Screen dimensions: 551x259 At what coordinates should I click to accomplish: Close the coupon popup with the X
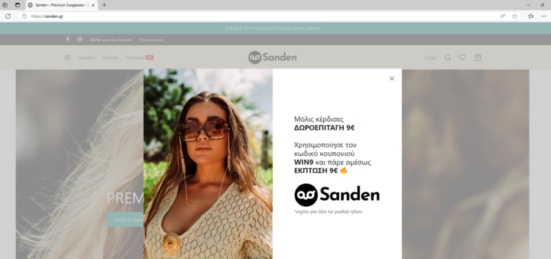[x=392, y=79]
